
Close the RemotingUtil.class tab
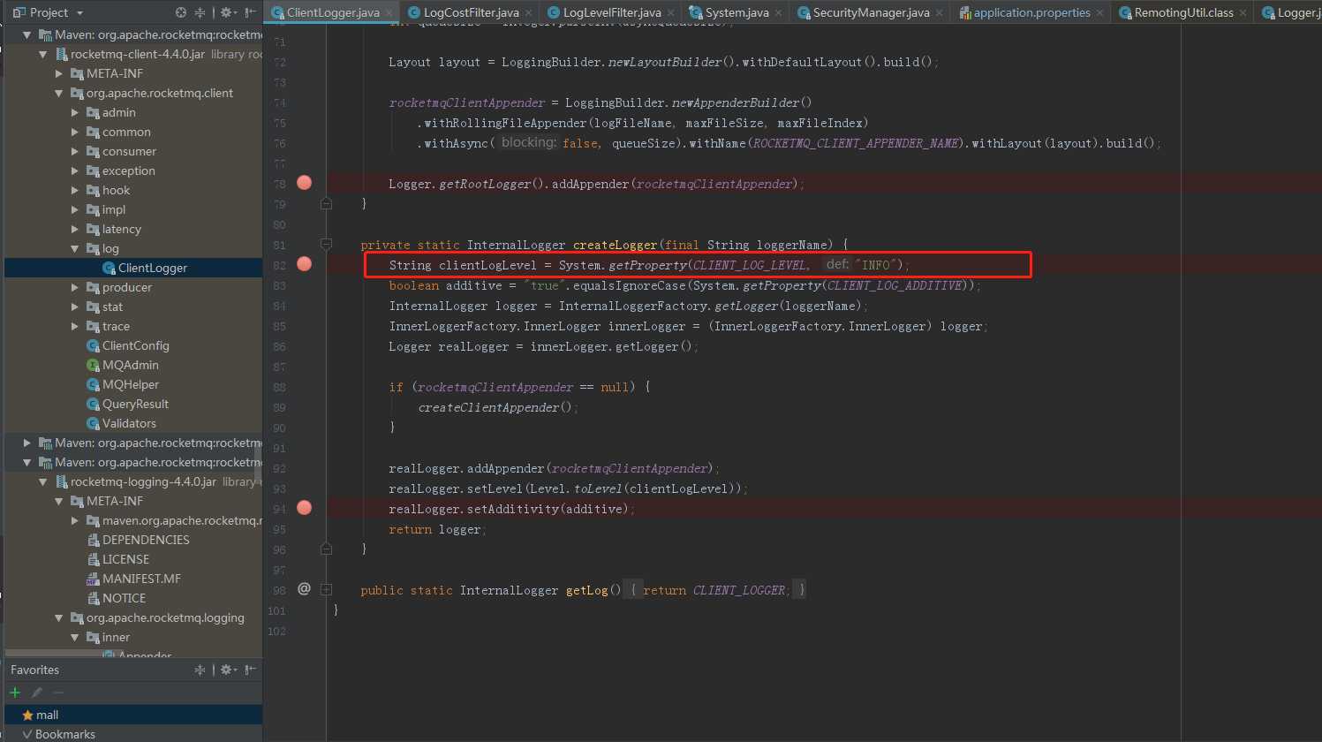(x=1243, y=13)
